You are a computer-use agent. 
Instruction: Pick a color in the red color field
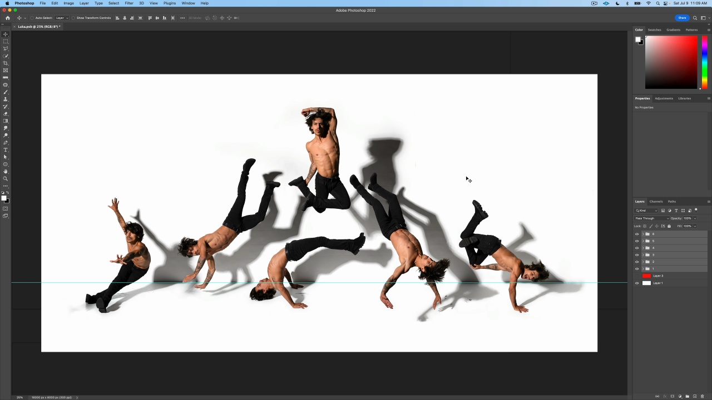click(x=671, y=62)
